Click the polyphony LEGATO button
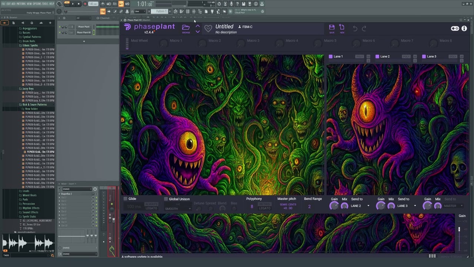Viewport: 474px width, 267px height. [x=264, y=208]
